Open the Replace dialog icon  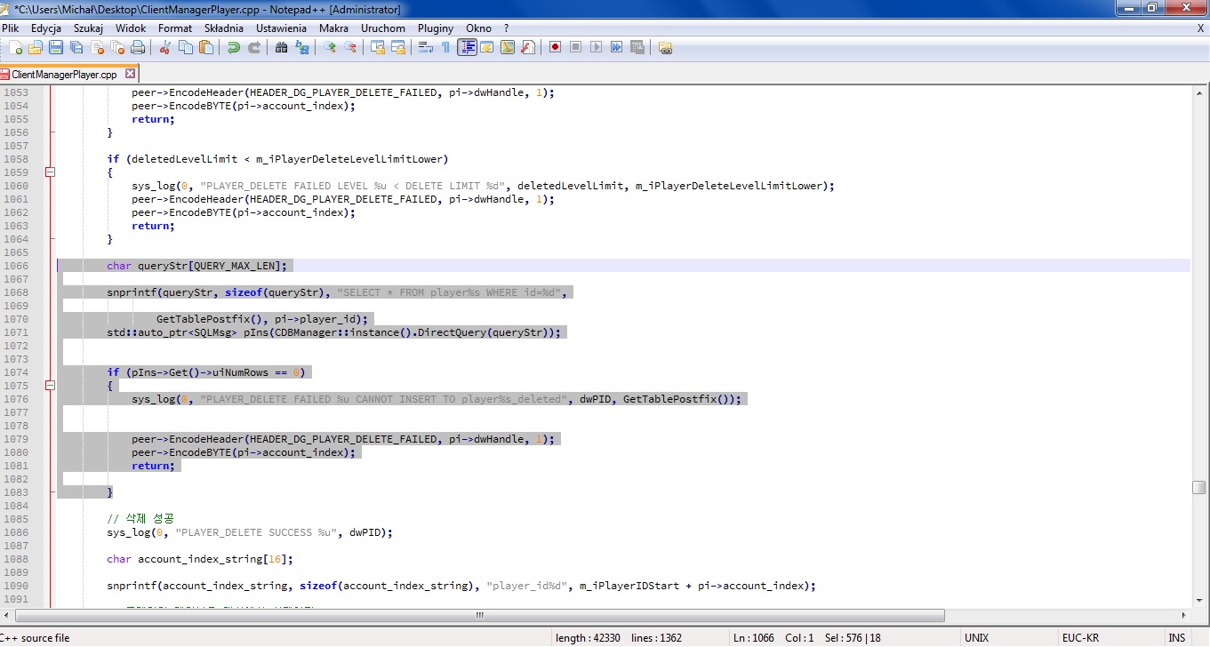click(x=302, y=47)
